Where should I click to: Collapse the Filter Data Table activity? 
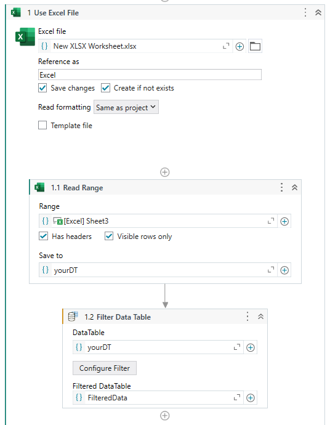point(260,317)
